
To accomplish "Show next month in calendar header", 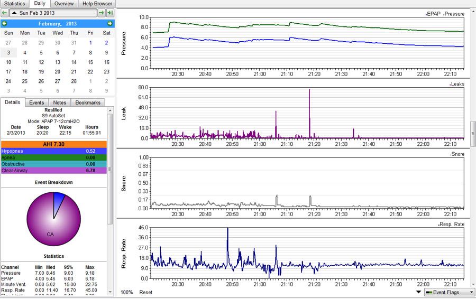I will [x=110, y=24].
